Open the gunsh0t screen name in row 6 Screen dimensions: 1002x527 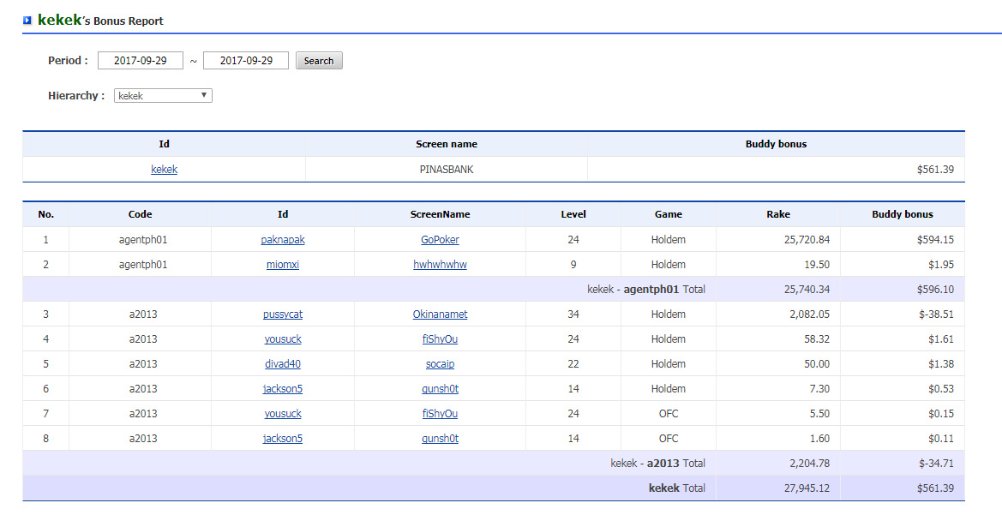[x=440, y=389]
